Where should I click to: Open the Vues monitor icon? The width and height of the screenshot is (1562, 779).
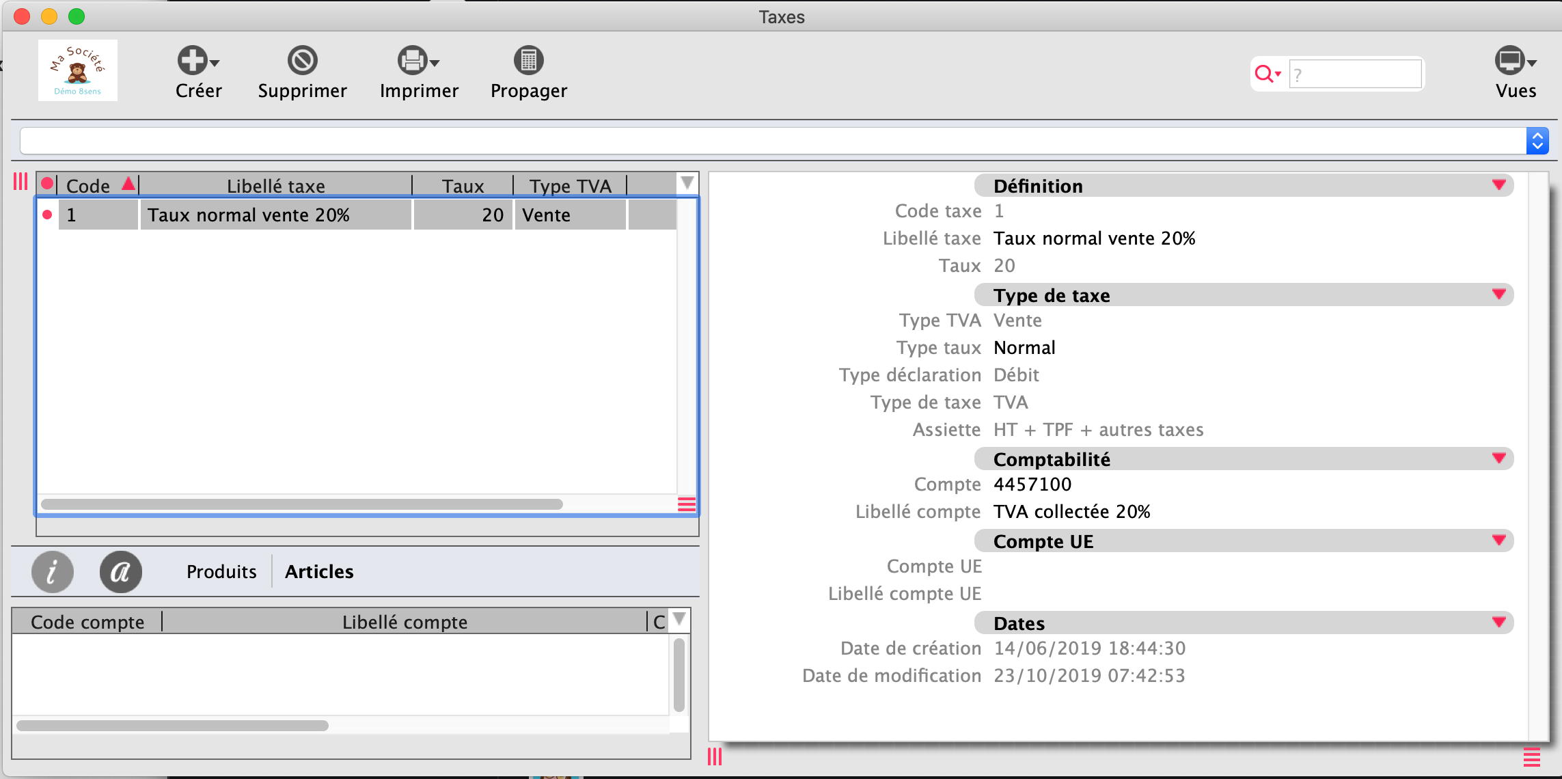(x=1509, y=60)
